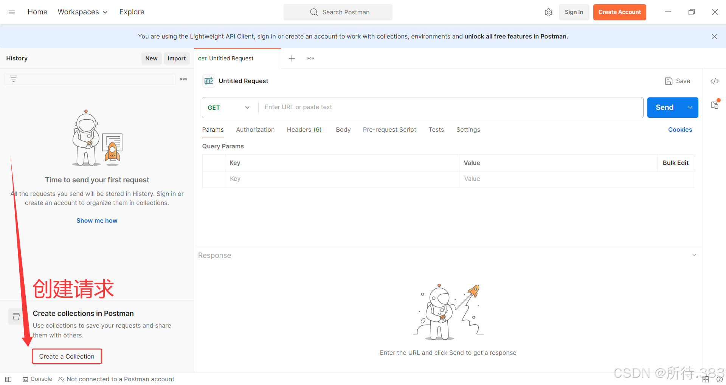The image size is (726, 385).
Task: Open the code snippet panel icon
Action: point(714,81)
